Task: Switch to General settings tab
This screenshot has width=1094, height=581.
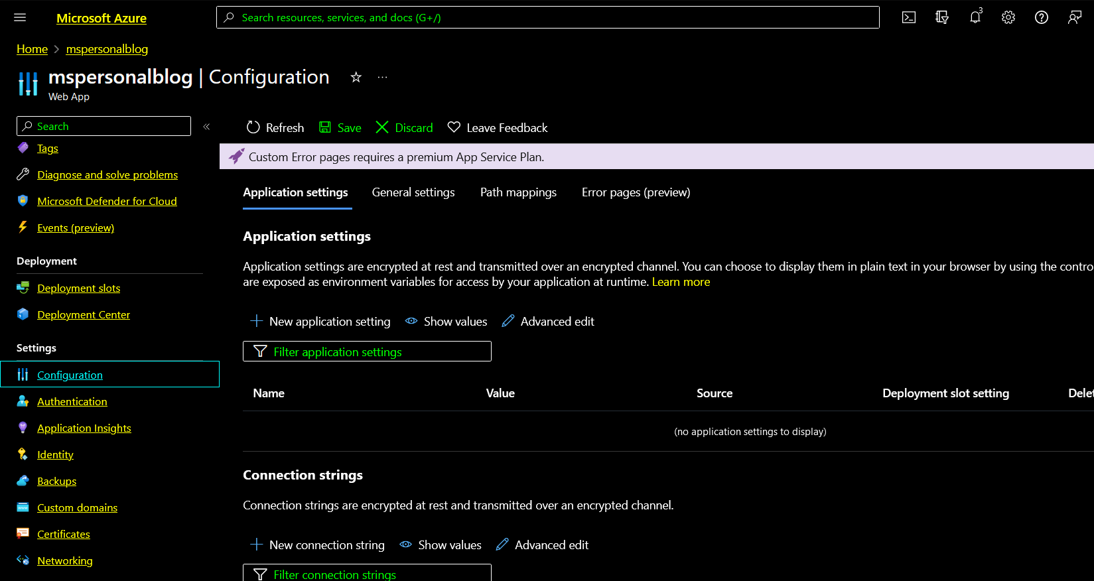Action: 413,192
